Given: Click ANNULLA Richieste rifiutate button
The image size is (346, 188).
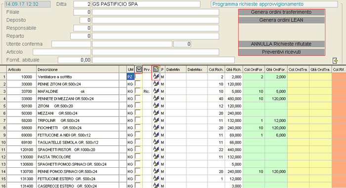Looking at the screenshot, I should pyautogui.click(x=281, y=44).
